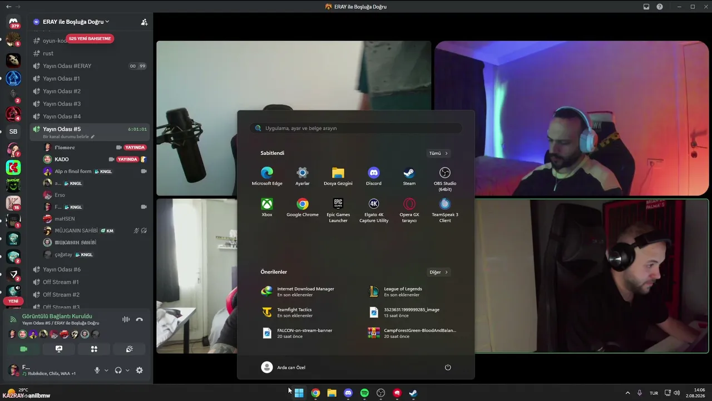Toggle Discord camera on or off

23,349
